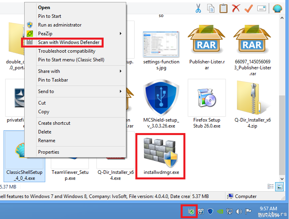
Task: Choose Create shortcut
Action: (x=75, y=123)
